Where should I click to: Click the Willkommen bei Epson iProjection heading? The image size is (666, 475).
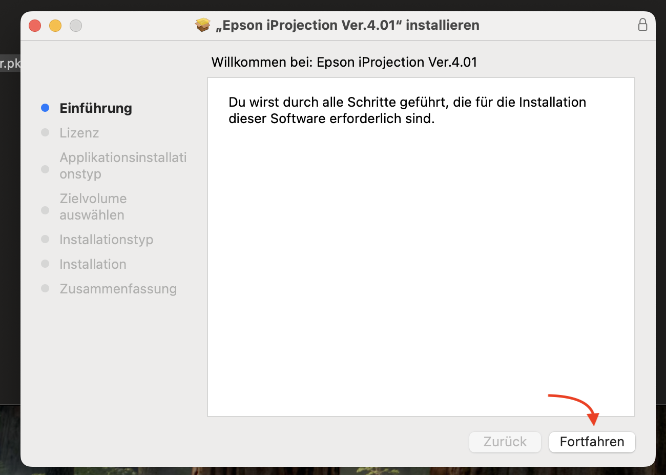[344, 62]
